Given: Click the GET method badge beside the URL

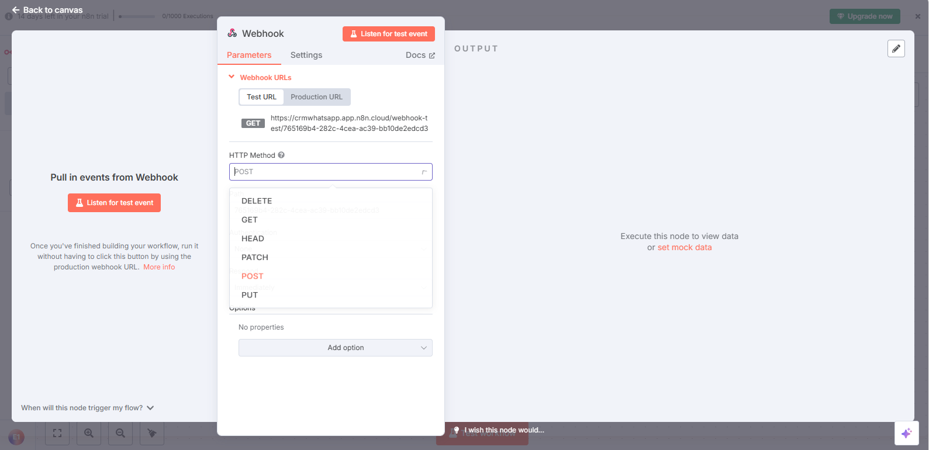Looking at the screenshot, I should point(253,123).
